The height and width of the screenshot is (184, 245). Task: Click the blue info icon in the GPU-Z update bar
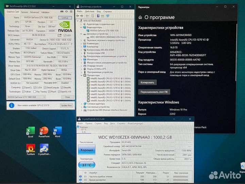click(12, 105)
